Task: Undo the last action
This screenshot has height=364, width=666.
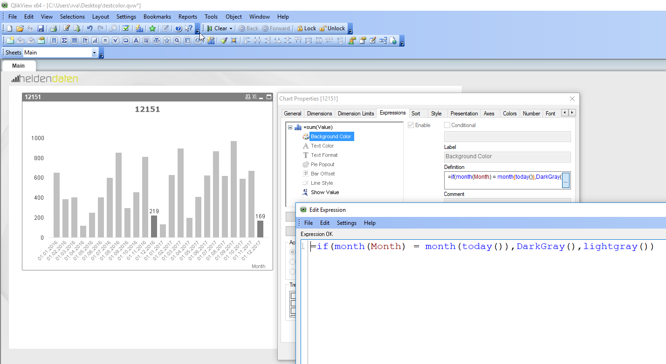Action: tap(89, 28)
